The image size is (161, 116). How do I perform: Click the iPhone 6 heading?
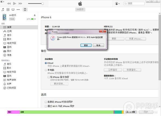pyautogui.click(x=46, y=17)
